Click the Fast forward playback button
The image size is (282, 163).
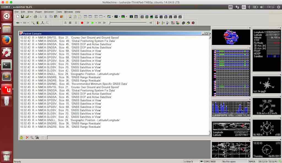[99, 23]
